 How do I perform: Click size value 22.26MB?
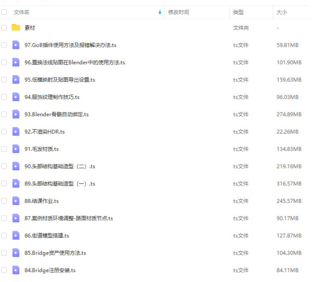(287, 132)
